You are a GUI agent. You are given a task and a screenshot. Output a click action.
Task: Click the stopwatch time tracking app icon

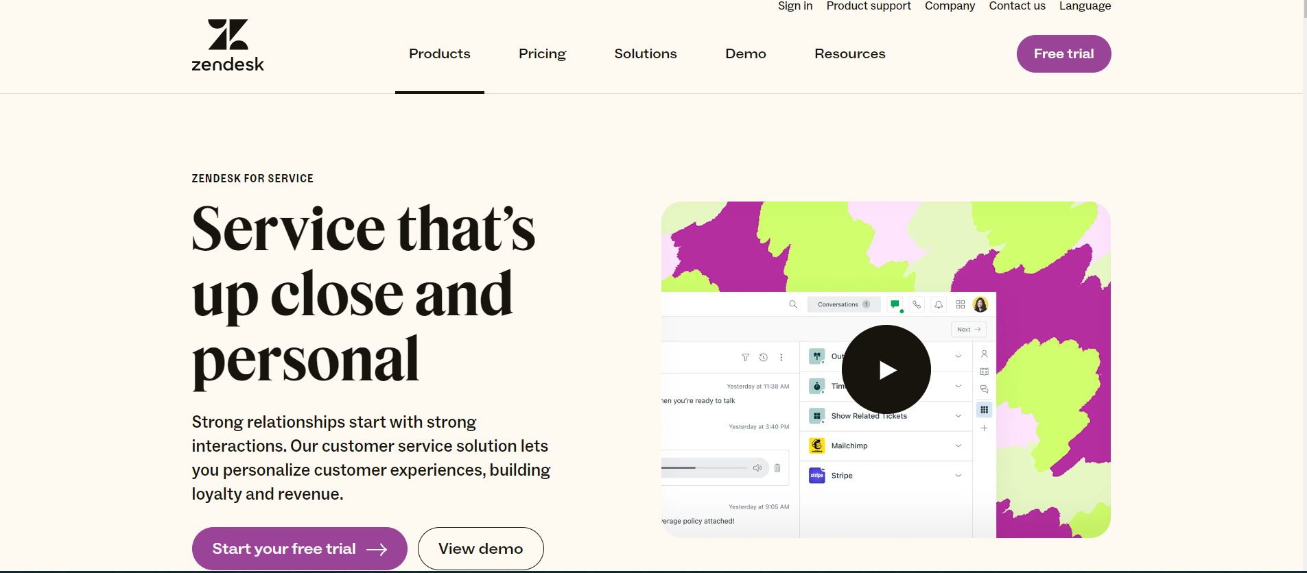click(817, 386)
